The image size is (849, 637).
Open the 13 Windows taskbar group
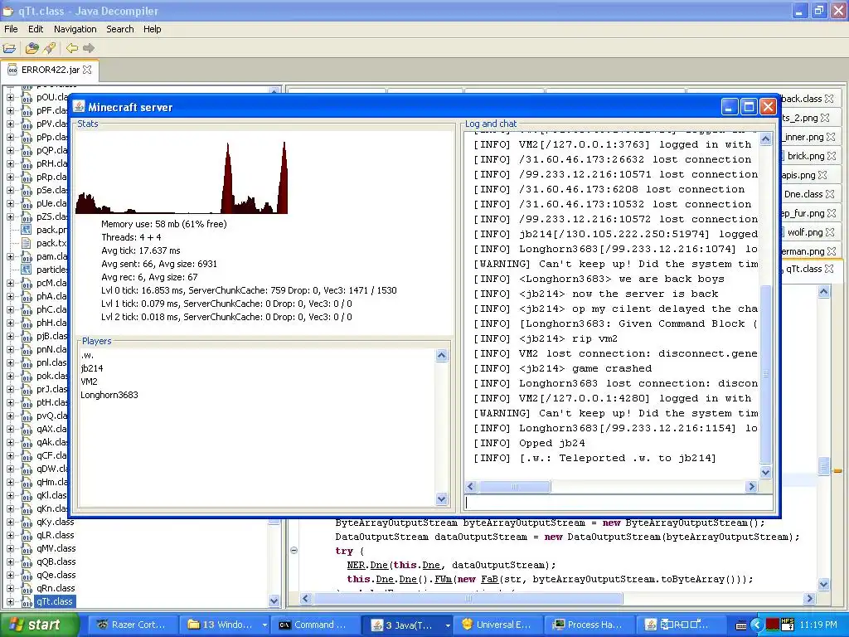pos(226,625)
